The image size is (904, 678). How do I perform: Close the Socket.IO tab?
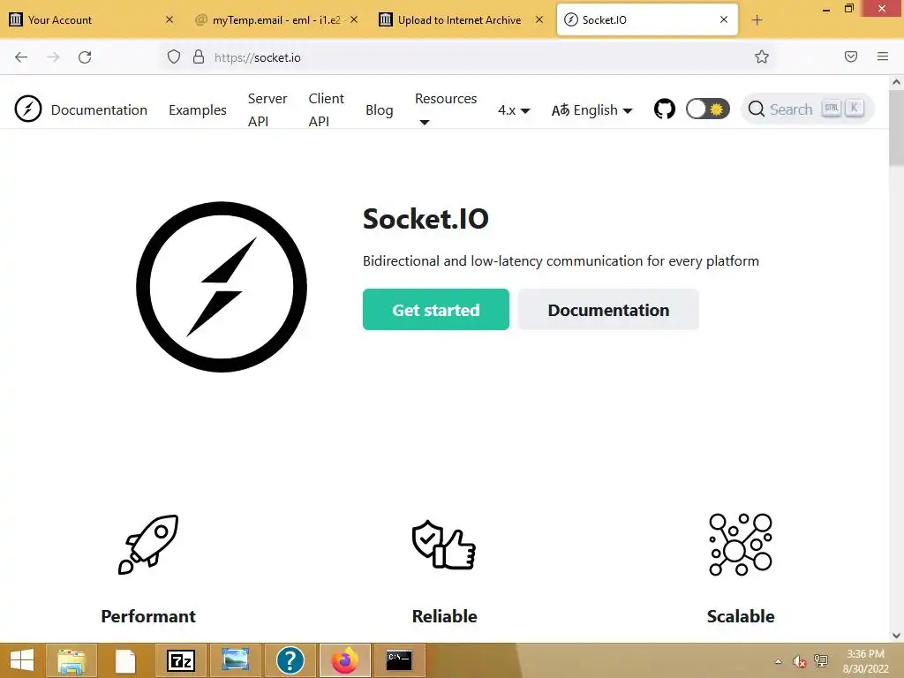point(724,19)
